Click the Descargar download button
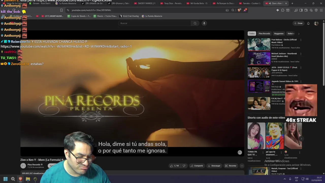Screen dimensions: 325x183 point(214,166)
